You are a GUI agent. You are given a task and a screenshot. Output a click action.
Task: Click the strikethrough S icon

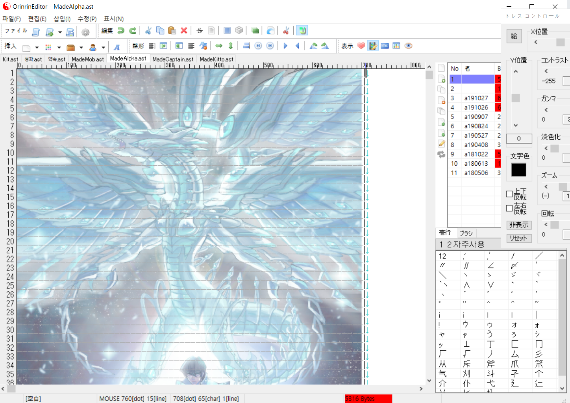tap(200, 31)
